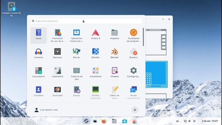Open Blender

pos(114,53)
